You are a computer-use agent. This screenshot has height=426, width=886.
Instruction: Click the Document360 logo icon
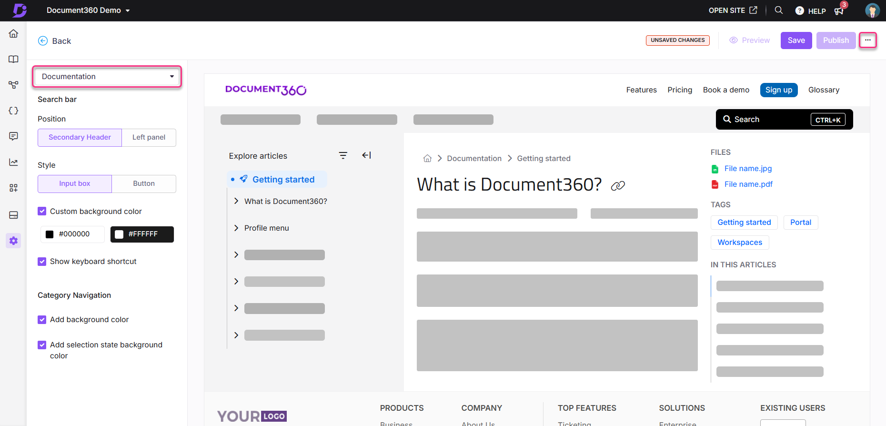[20, 10]
